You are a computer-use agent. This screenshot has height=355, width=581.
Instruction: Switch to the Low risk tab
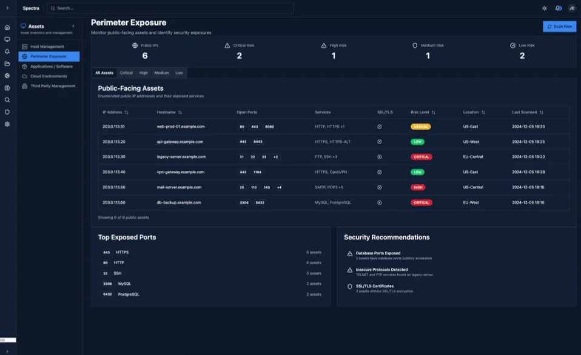[179, 73]
